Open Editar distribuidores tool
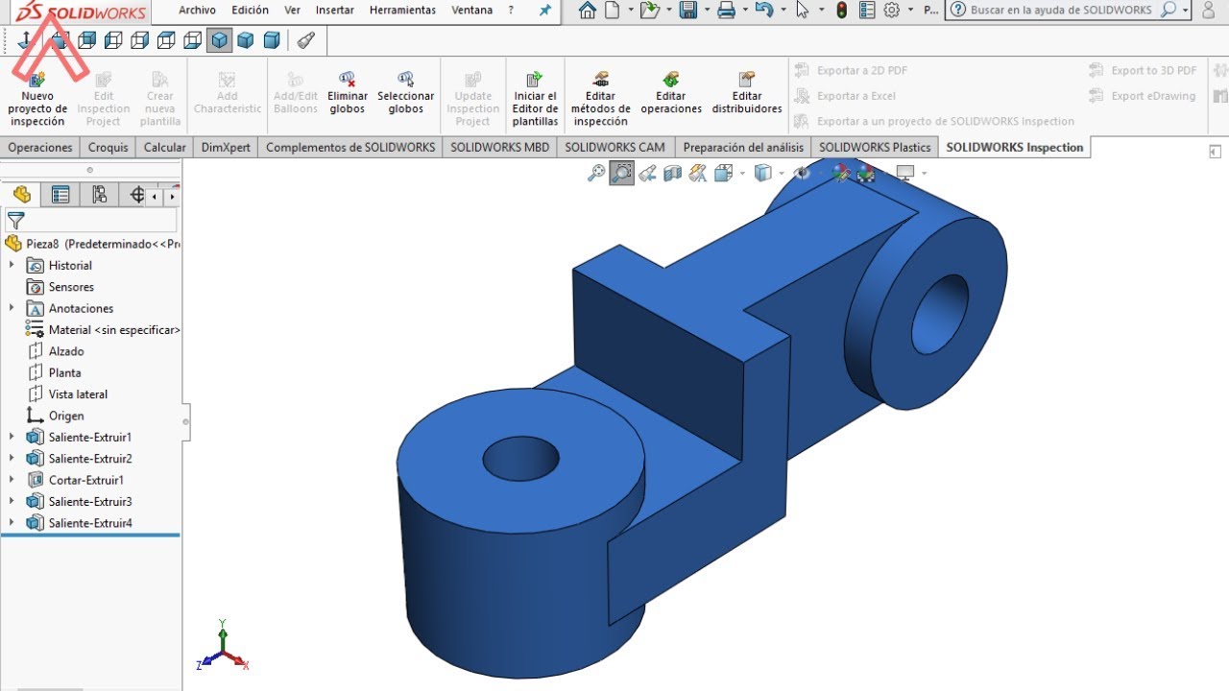Screen dimensions: 1229x691 [747, 94]
